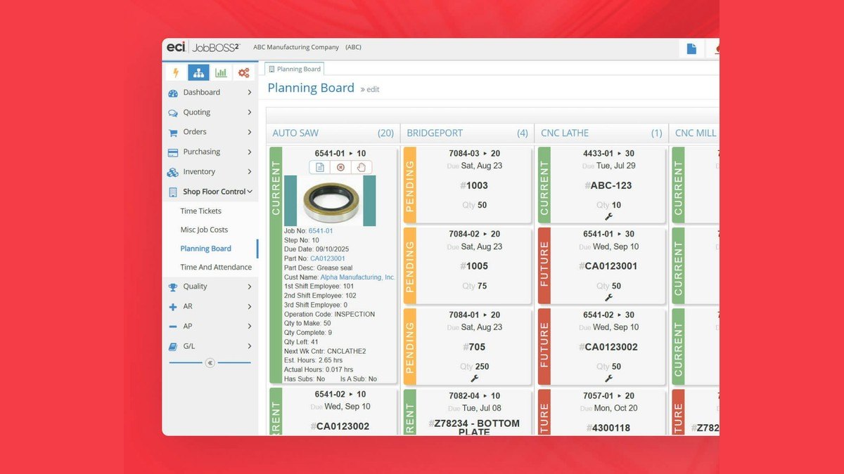844x474 pixels.
Task: Open document icon on job 6541-01 card
Action: click(320, 167)
